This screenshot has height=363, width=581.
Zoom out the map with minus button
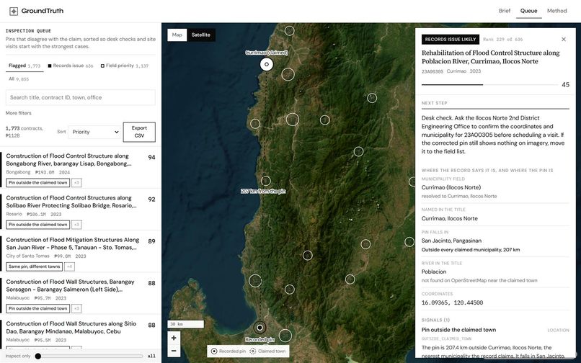click(x=174, y=351)
